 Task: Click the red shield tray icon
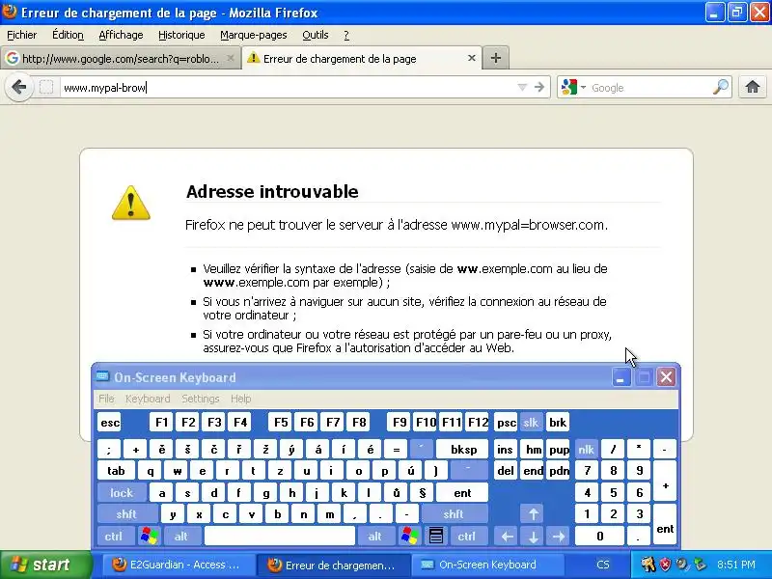coord(665,565)
